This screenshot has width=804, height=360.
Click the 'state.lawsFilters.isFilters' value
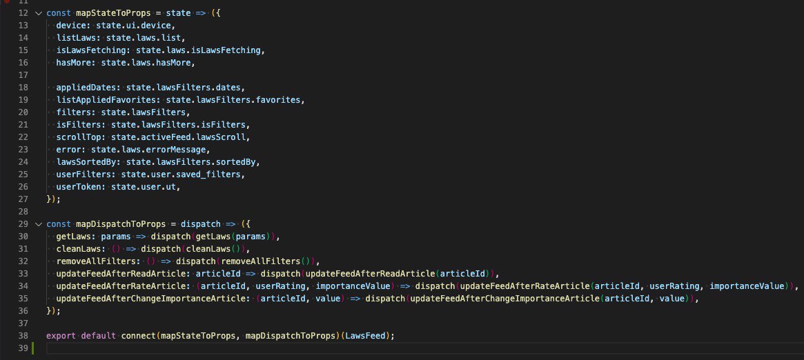pyautogui.click(x=179, y=125)
